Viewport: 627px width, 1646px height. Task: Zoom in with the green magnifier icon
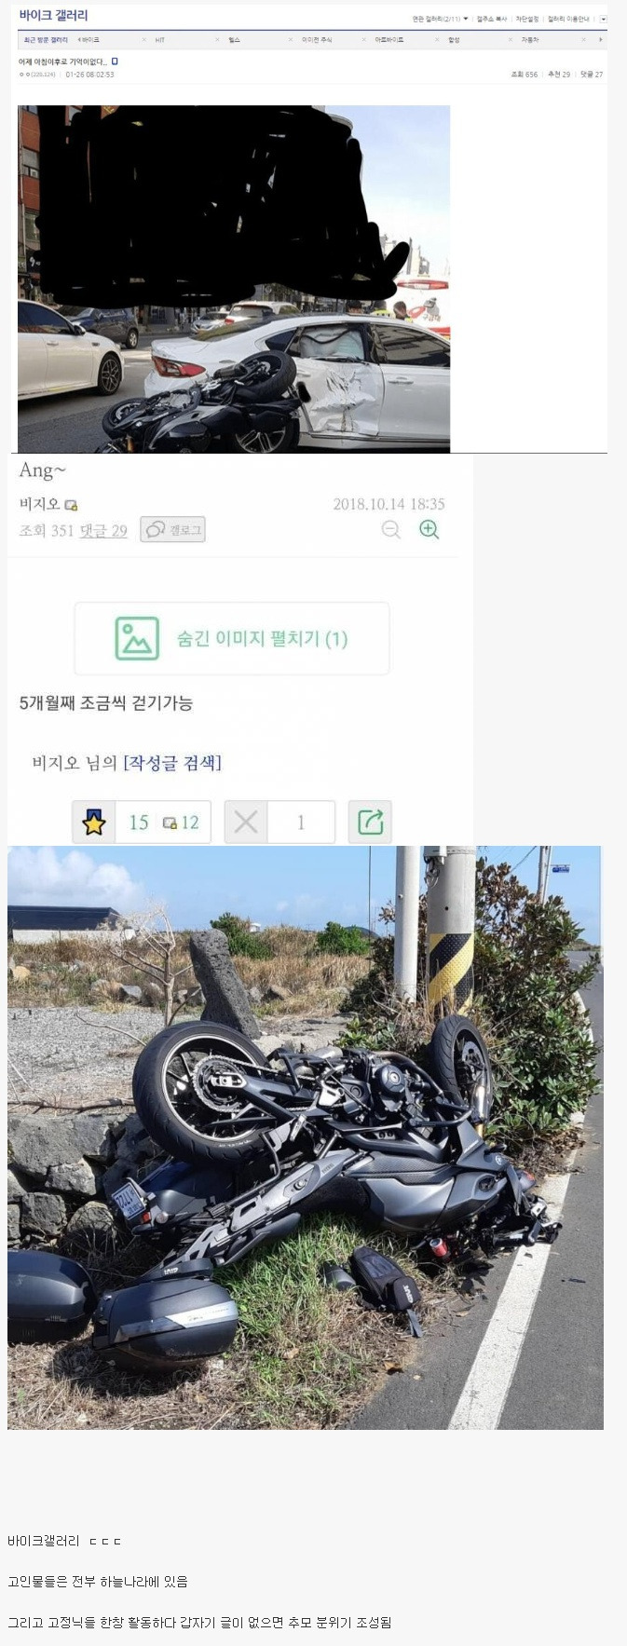tap(429, 529)
